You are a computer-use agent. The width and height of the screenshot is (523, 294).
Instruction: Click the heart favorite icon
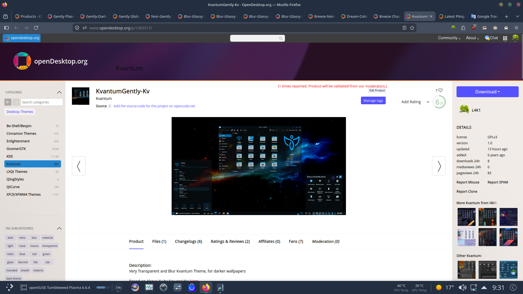pos(440,90)
